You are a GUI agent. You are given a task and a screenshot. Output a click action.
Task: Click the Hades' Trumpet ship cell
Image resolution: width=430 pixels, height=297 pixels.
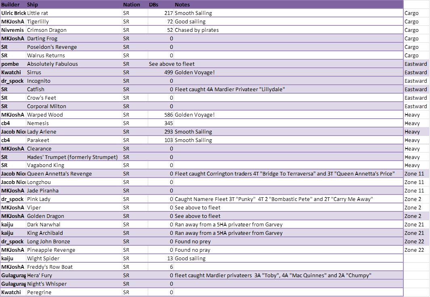[x=72, y=157]
